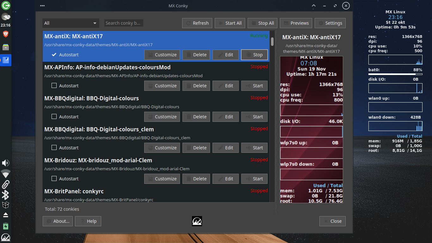Open the window menu three-dots icon

42,6
